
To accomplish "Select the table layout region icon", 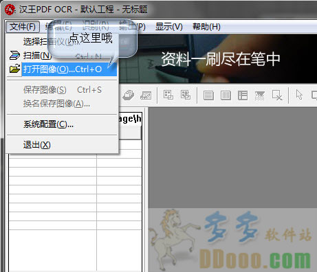I will coord(243,95).
